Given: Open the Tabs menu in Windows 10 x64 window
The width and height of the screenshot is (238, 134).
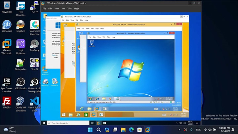Looking at the screenshot, I should (x=70, y=9).
